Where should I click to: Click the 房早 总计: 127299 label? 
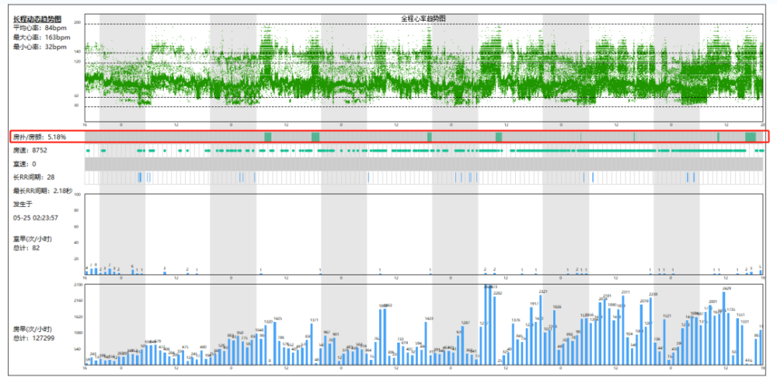point(33,333)
